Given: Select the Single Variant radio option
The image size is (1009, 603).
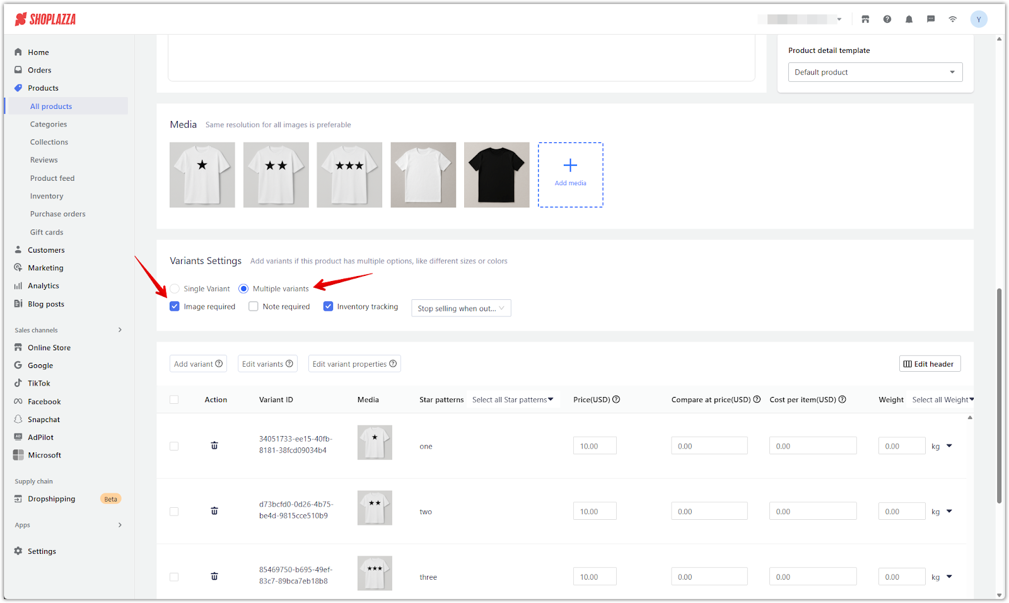Looking at the screenshot, I should [x=175, y=289].
